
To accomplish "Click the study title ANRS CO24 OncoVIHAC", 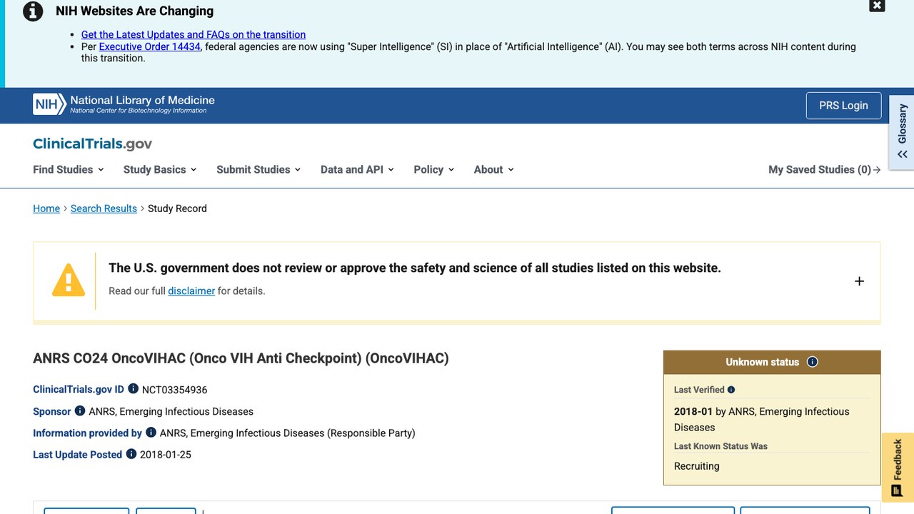I will [241, 358].
